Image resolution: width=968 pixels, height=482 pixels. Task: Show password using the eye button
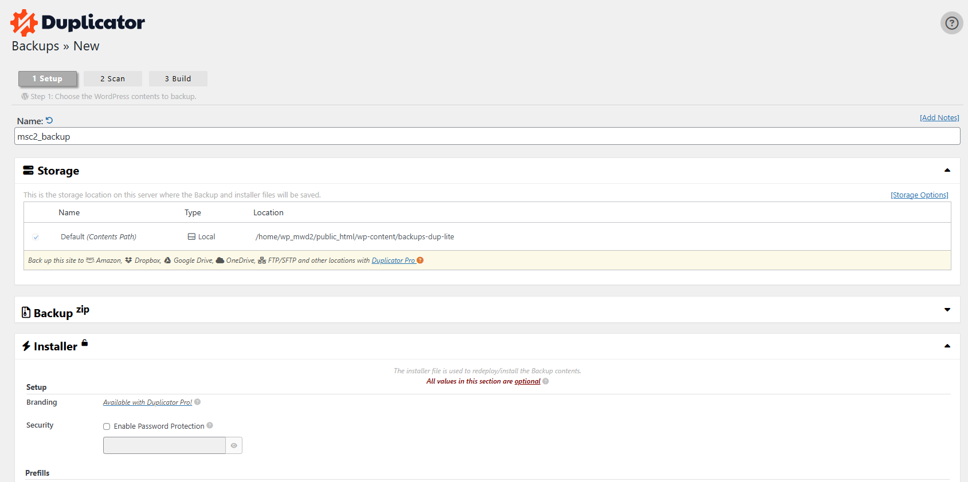click(x=234, y=445)
